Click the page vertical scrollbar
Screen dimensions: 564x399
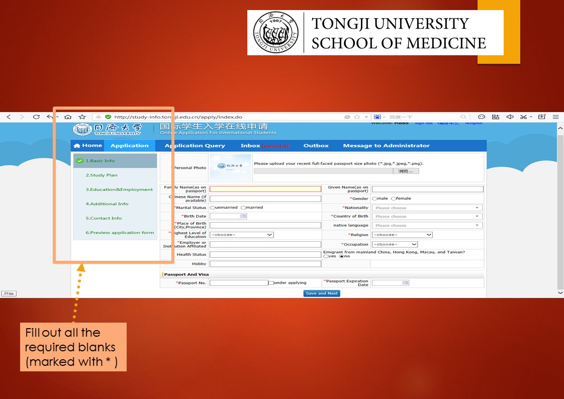tap(560, 212)
